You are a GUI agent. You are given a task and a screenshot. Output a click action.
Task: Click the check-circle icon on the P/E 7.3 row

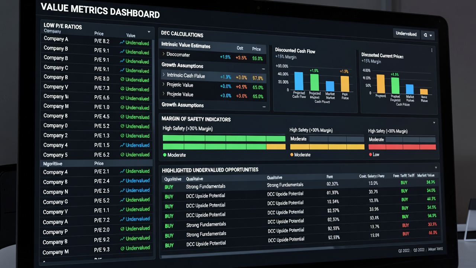coord(122,89)
